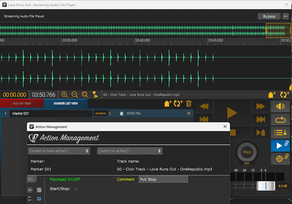
Task: Open the Insert a new action dropdown
Action: [59, 151]
